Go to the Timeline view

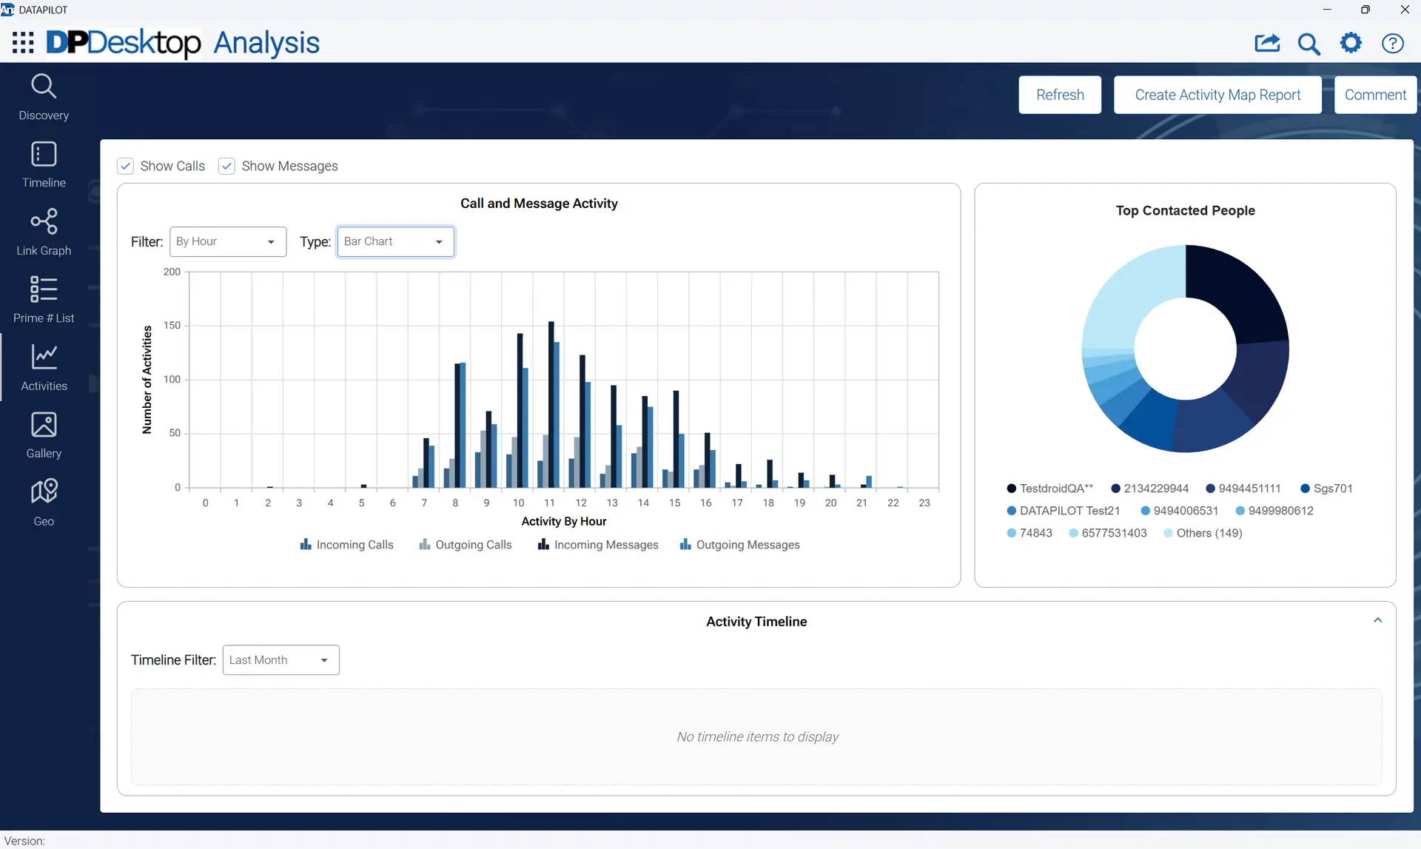pos(44,165)
